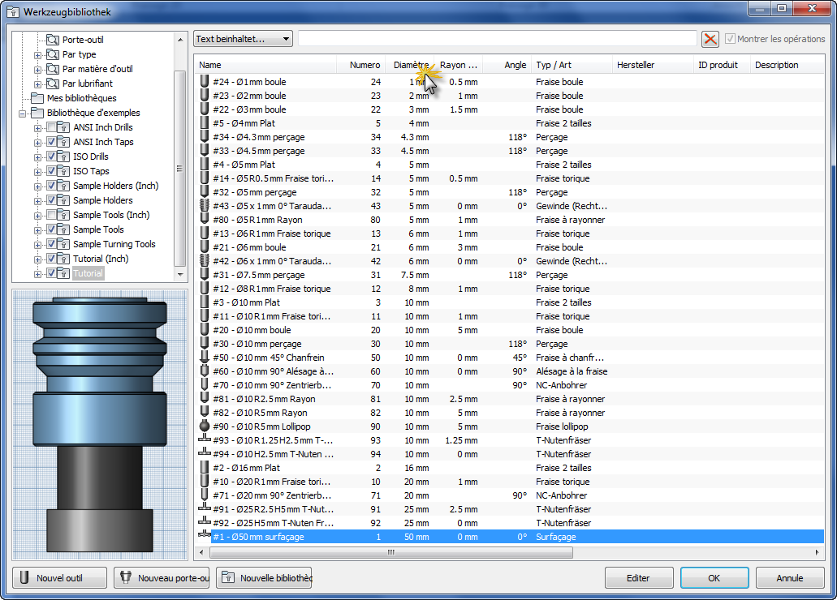Click the T-slot icon of #91 row
Image resolution: width=837 pixels, height=600 pixels.
pos(205,508)
